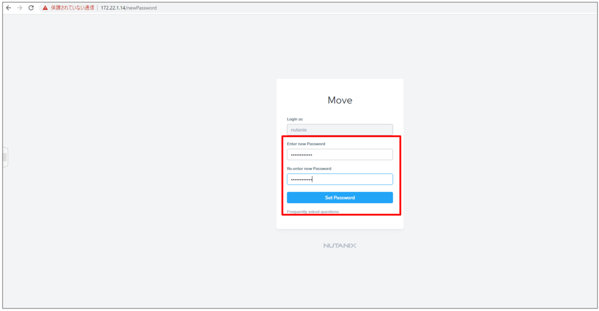This screenshot has height=311, width=599.
Task: Select the 172.22.1.14/newPassword URL in the address bar
Action: [128, 8]
